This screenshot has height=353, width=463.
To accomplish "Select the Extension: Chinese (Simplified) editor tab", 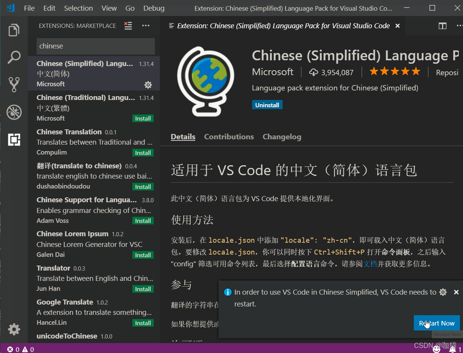I will click(283, 26).
